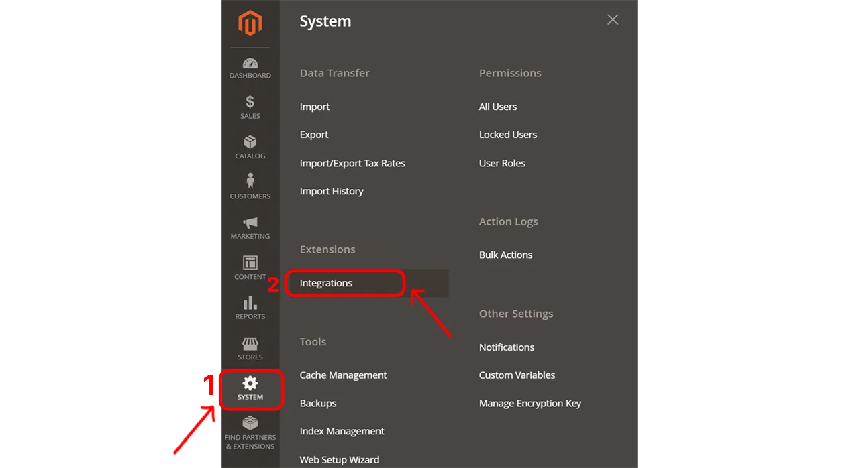Select the Sales dollar icon

point(250,102)
